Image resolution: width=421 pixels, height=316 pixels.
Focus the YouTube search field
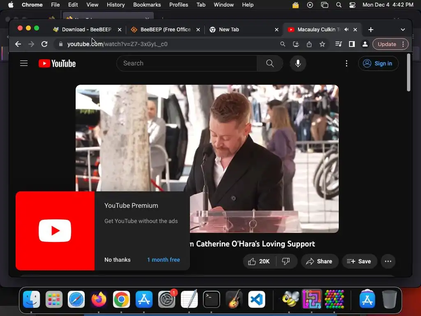187,63
